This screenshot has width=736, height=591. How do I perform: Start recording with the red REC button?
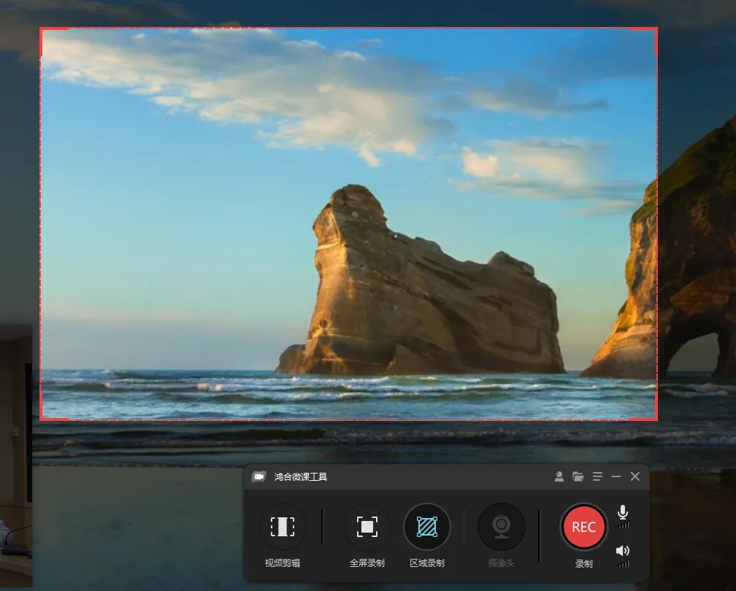tap(583, 527)
